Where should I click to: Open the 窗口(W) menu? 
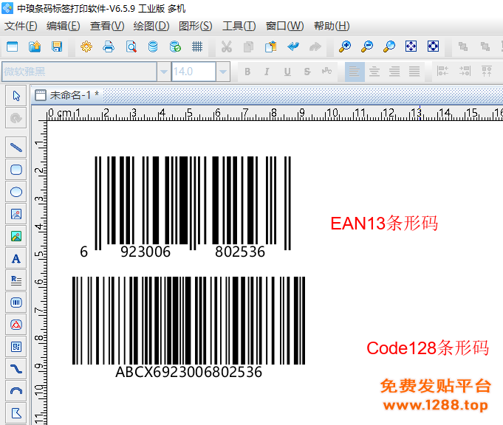tap(284, 26)
